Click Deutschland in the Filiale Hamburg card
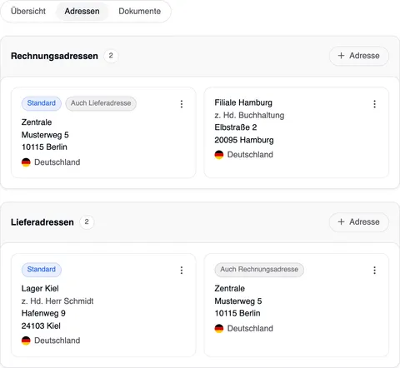400x368 pixels. pos(250,155)
